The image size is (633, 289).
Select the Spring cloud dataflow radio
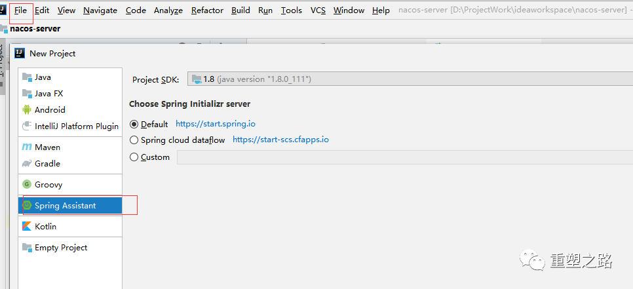pyautogui.click(x=134, y=140)
